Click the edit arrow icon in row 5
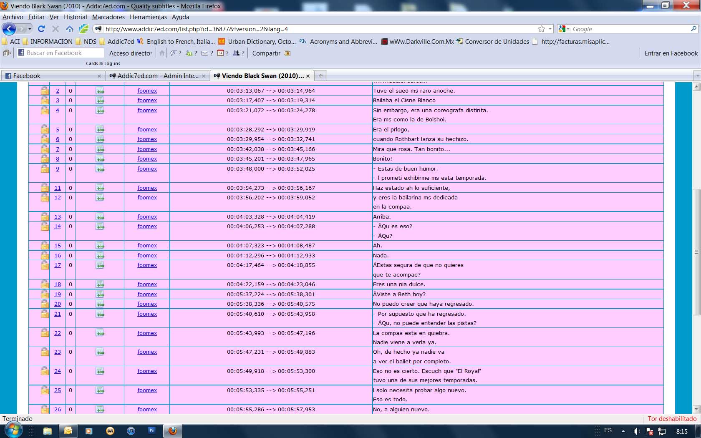Screen dimensions: 701x438 pos(100,129)
